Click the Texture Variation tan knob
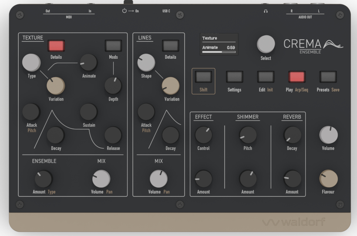Image resolution: width=357 pixels, height=236 pixels. 56,86
